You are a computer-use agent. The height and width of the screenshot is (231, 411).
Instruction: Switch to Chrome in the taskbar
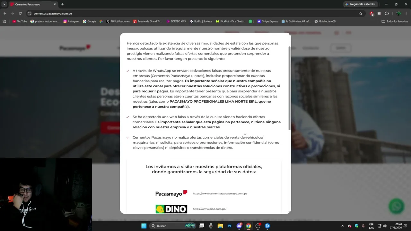[249, 226]
